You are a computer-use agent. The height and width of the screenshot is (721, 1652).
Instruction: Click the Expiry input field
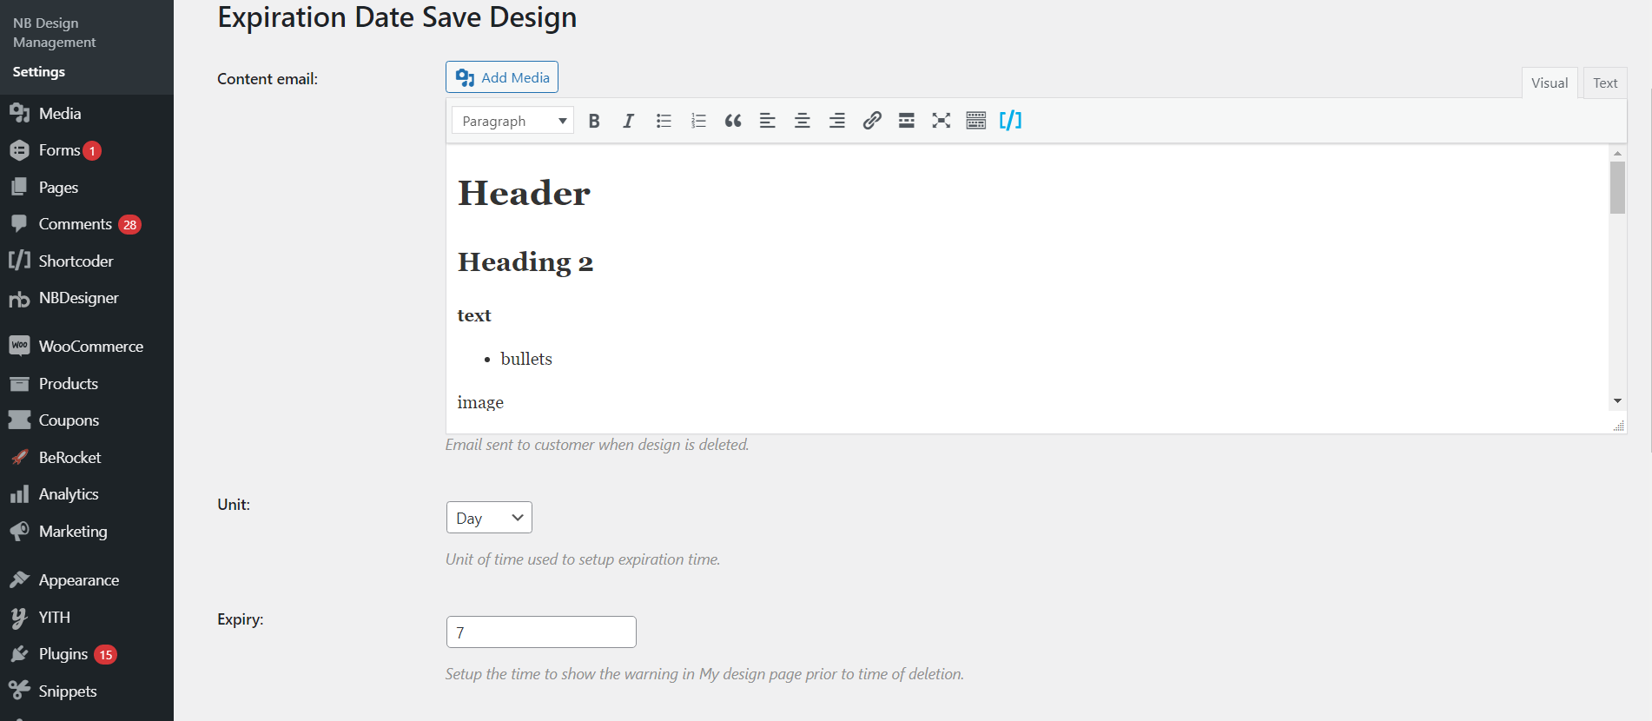(541, 632)
